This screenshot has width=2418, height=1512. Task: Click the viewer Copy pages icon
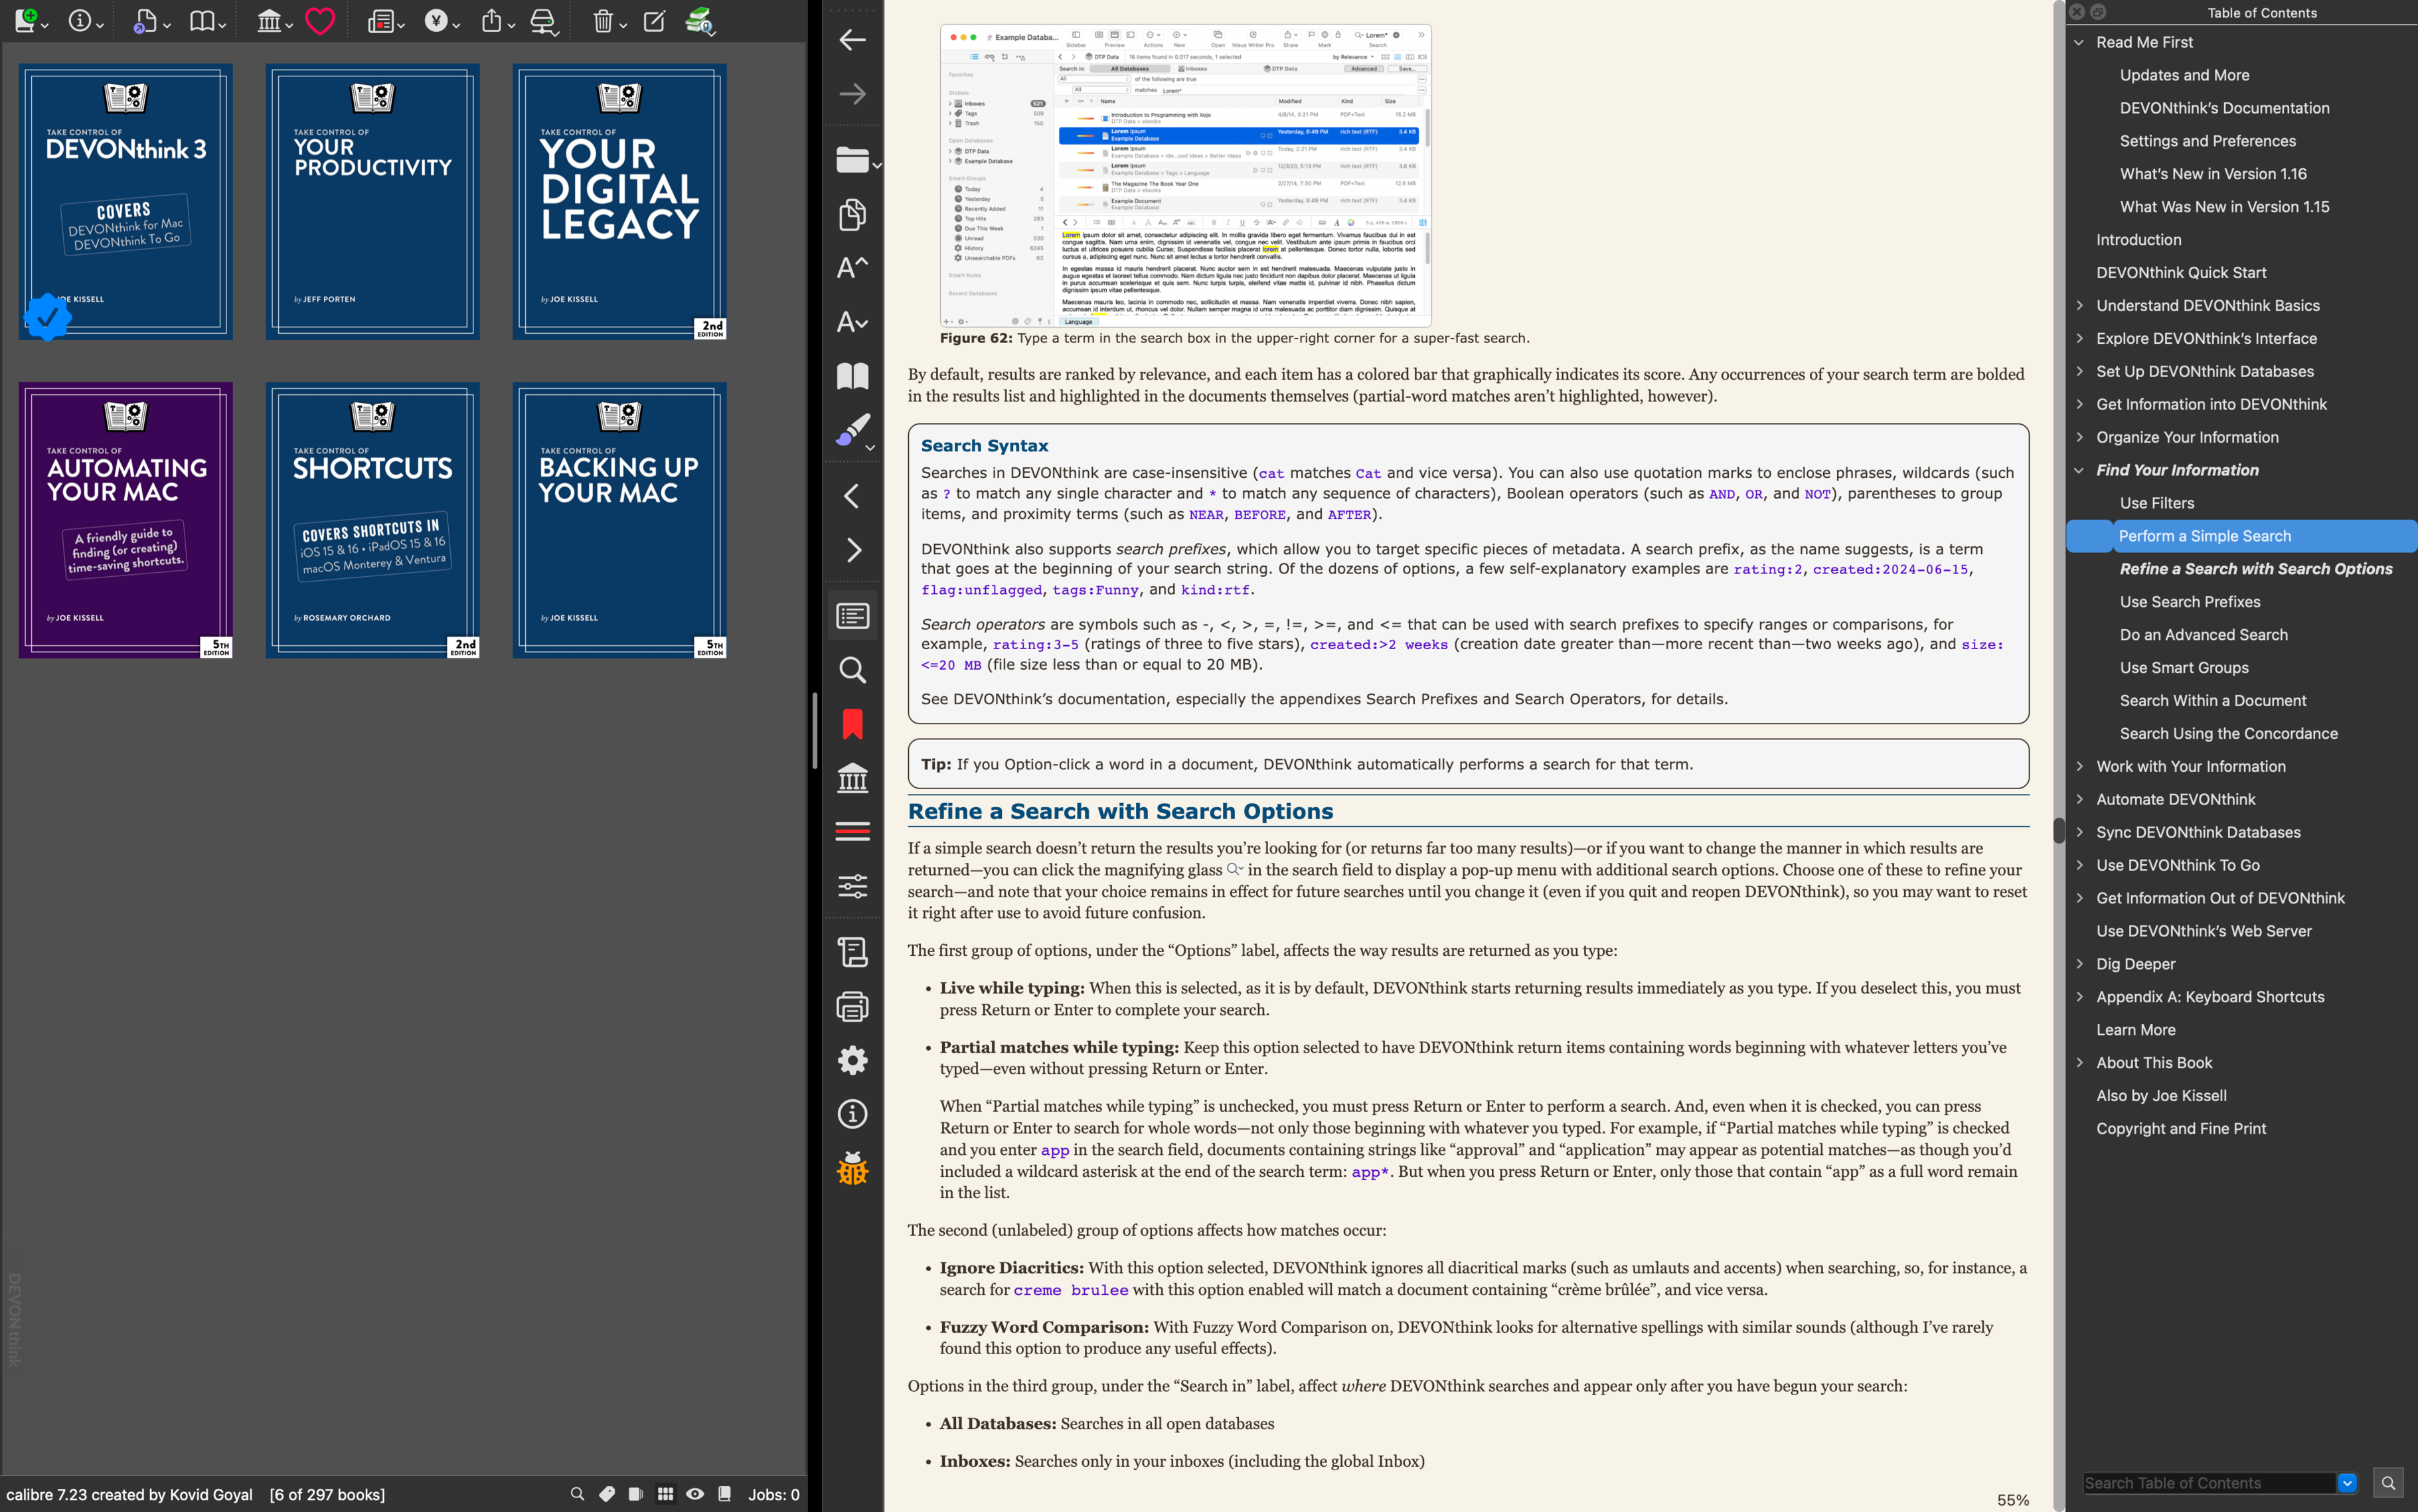852,214
